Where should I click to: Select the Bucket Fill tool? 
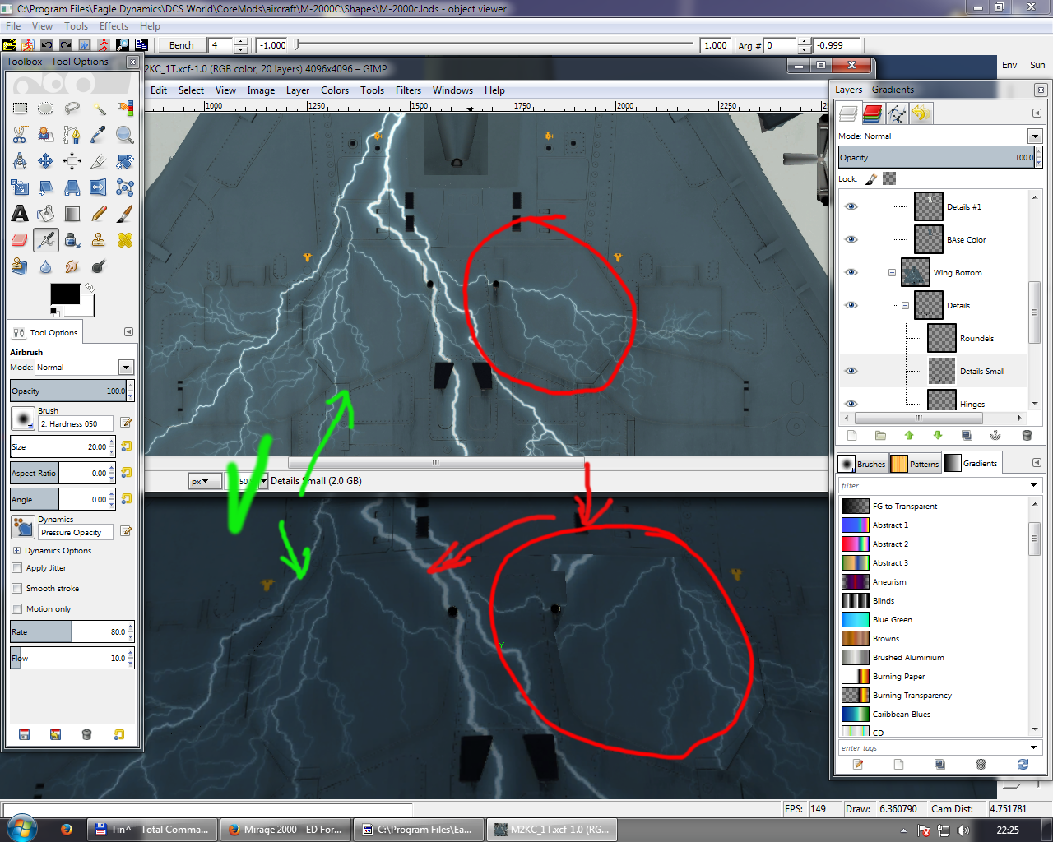[x=46, y=214]
